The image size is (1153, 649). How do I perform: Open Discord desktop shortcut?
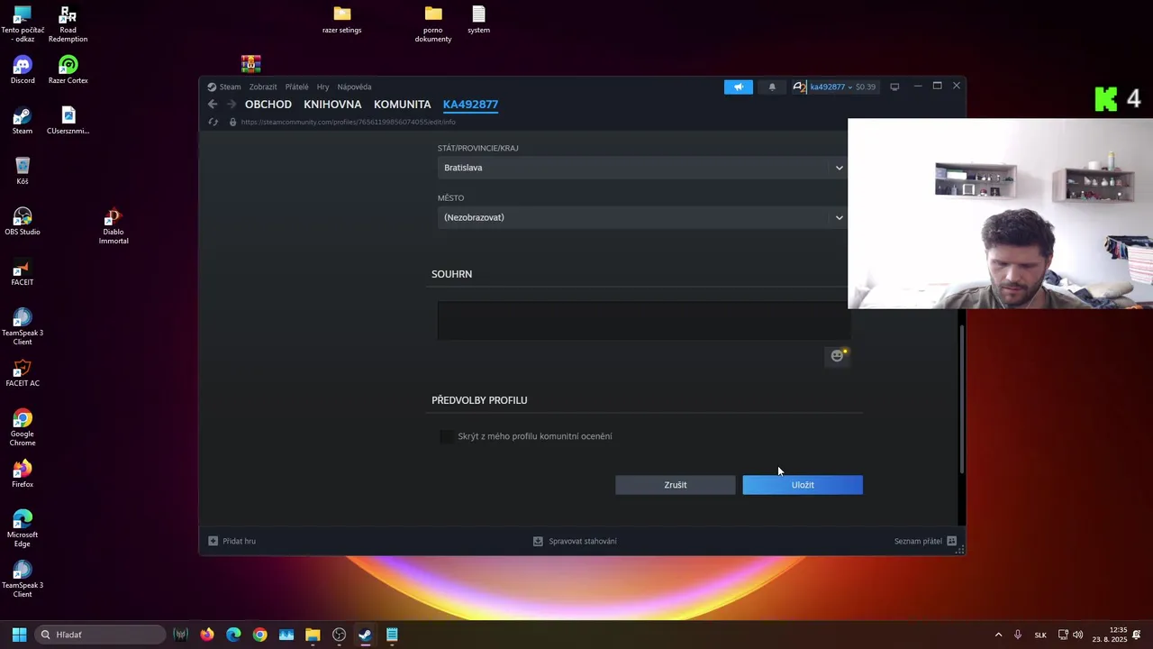coord(23,70)
